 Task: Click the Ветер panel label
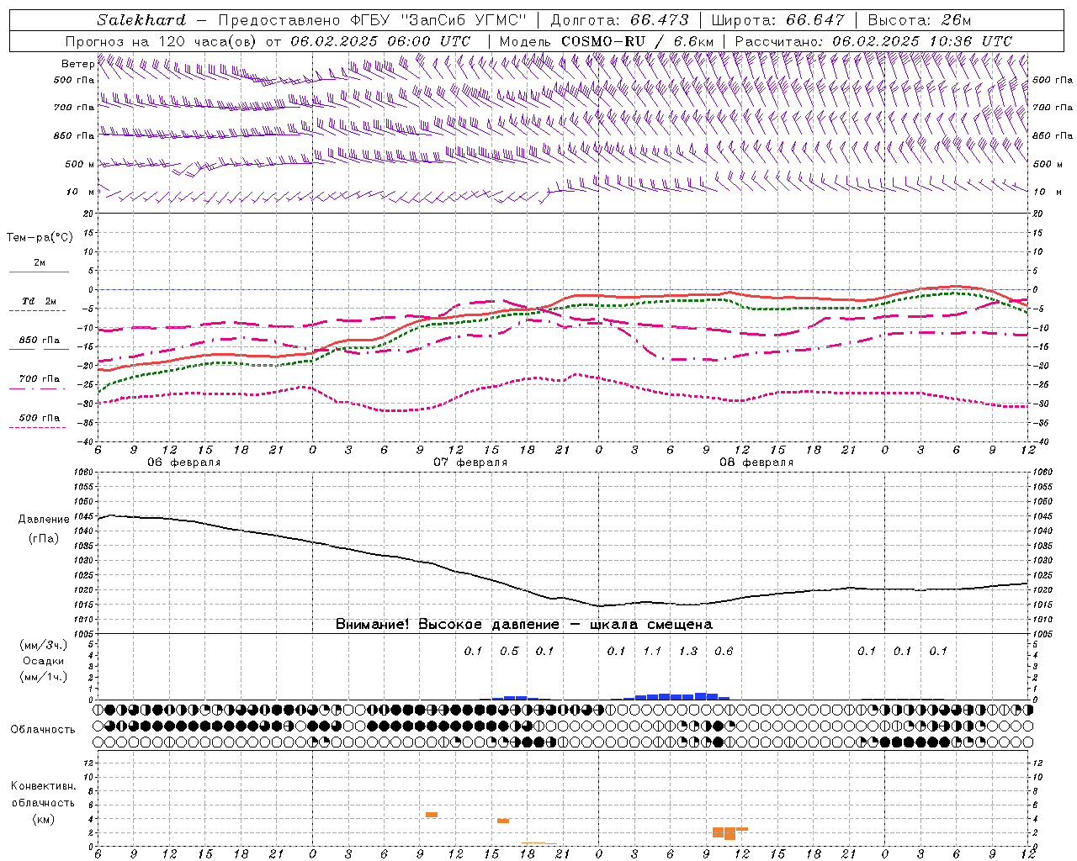tap(77, 64)
